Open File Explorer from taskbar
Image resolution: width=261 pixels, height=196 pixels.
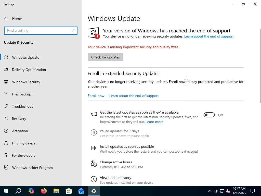(x=56, y=191)
